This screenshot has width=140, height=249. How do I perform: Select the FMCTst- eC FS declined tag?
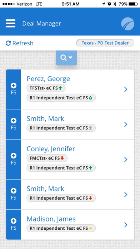pyautogui.click(x=47, y=158)
